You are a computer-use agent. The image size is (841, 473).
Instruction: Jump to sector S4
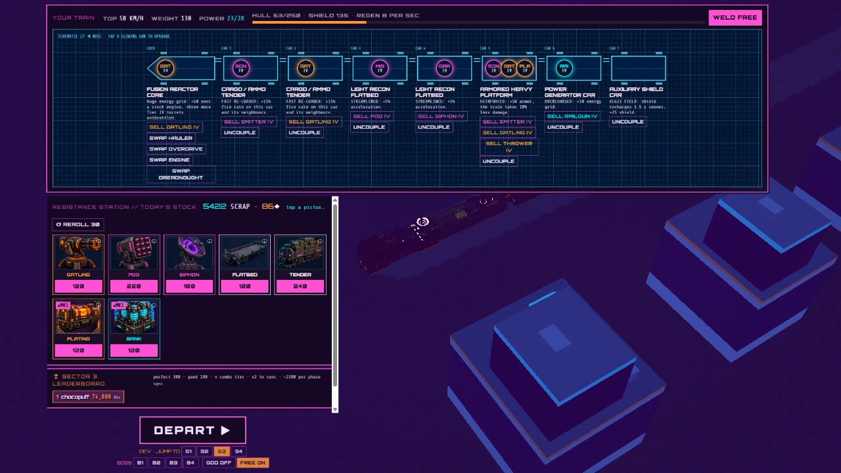239,451
